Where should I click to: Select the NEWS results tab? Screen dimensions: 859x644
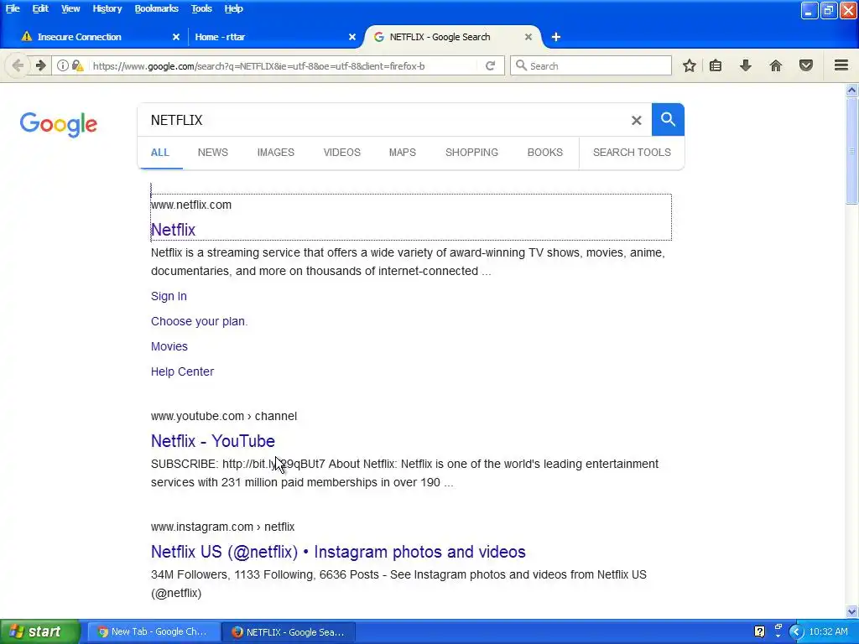pyautogui.click(x=212, y=153)
